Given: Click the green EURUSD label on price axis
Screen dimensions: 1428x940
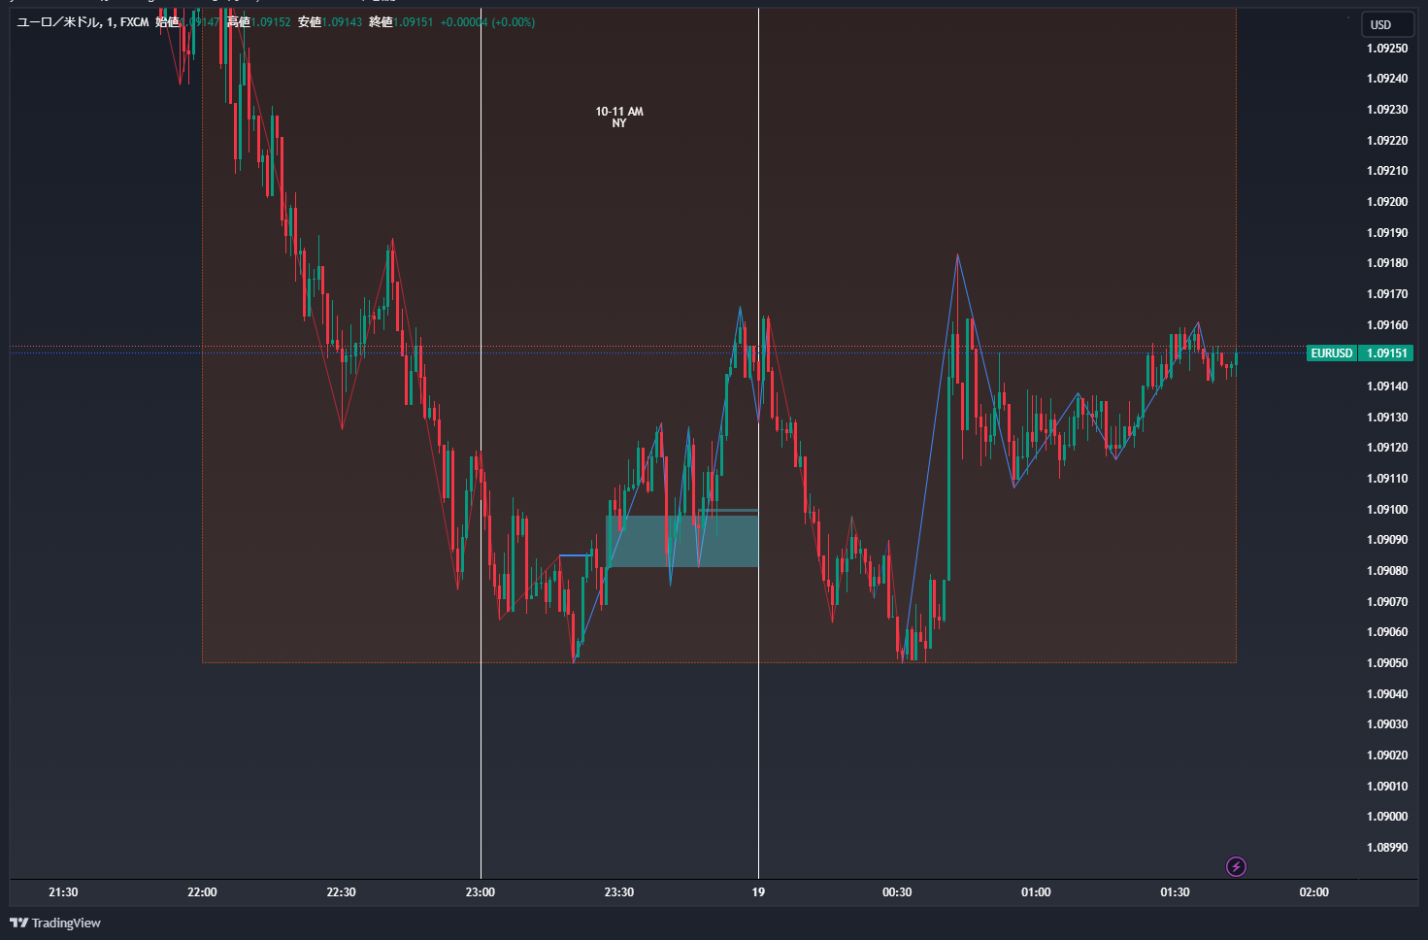Looking at the screenshot, I should [x=1331, y=353].
